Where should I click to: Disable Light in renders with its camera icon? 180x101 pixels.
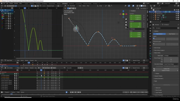178,19
